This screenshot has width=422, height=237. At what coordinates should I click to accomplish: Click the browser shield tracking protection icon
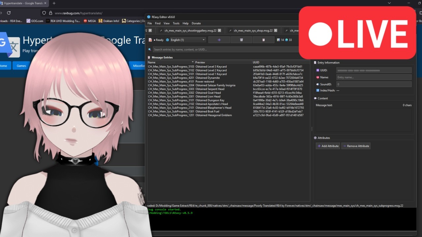(44, 13)
